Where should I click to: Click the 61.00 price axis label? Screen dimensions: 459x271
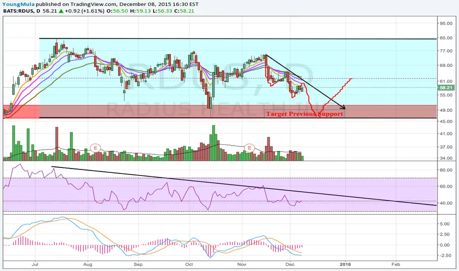446,81
